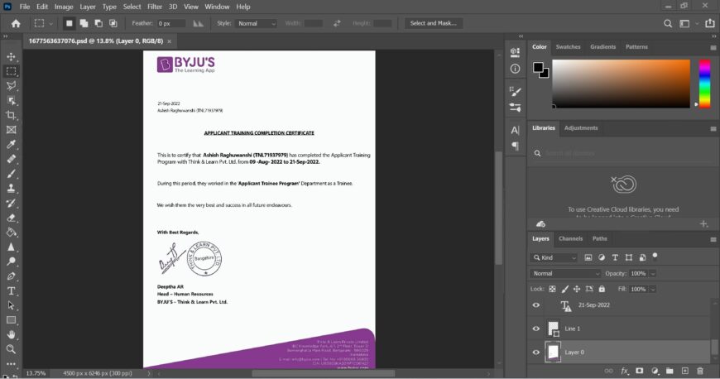Hide the 21-Sep-2022 text layer
Viewport: 720px width, 379px height.
pos(536,305)
